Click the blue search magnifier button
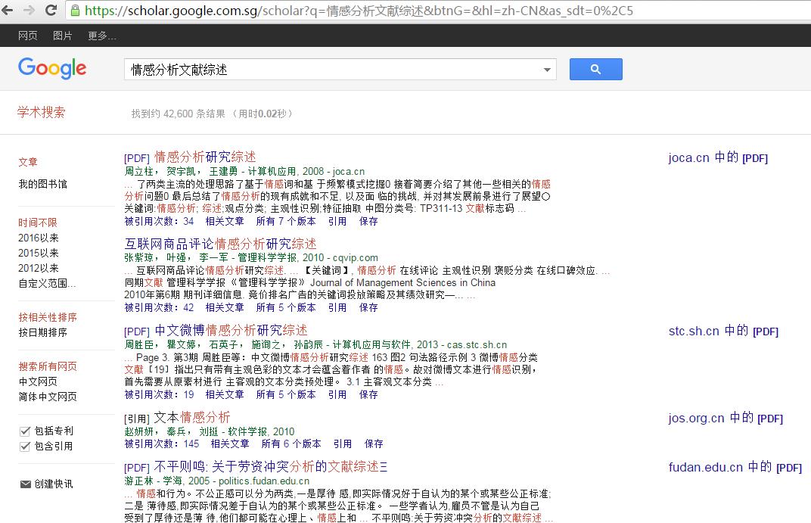811x523 pixels. tap(595, 69)
